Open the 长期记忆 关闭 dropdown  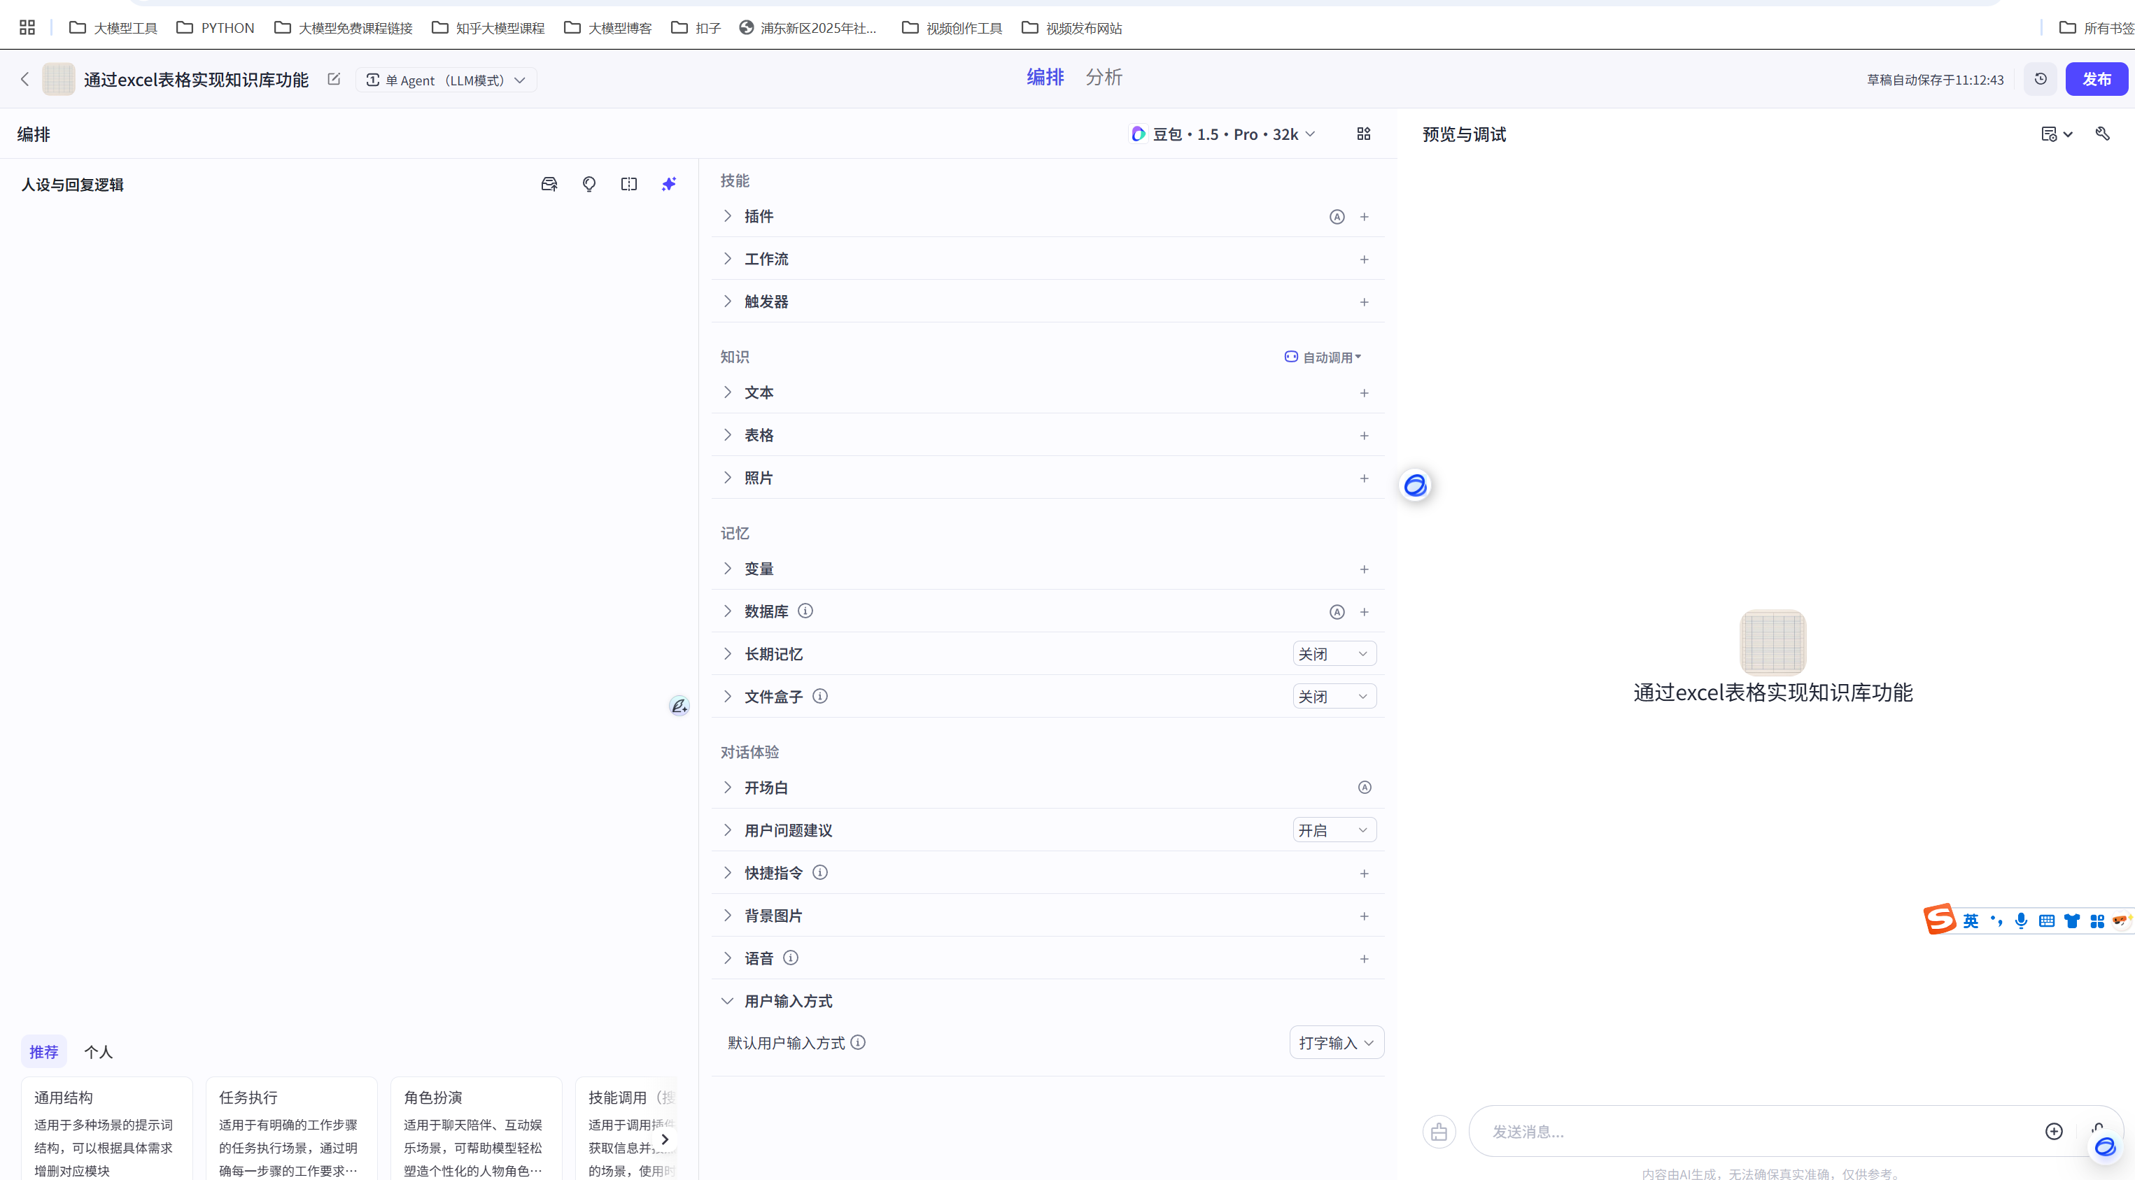pyautogui.click(x=1334, y=654)
